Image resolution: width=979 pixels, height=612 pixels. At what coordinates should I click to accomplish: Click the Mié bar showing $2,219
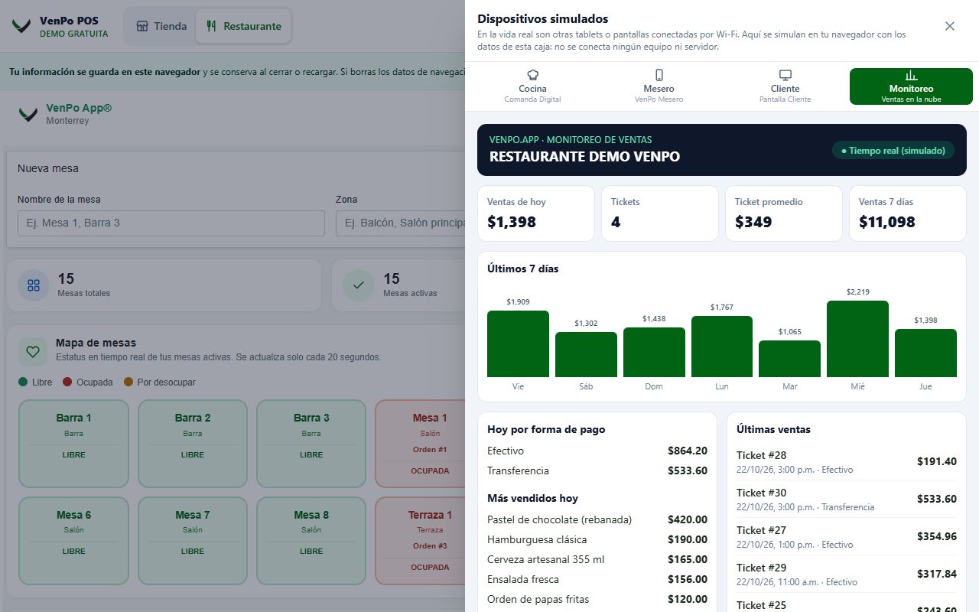(x=857, y=339)
